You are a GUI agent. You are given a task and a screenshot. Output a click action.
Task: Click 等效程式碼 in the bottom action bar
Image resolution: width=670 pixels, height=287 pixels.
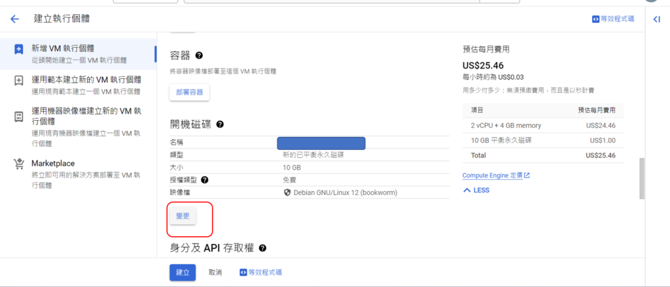pos(260,272)
